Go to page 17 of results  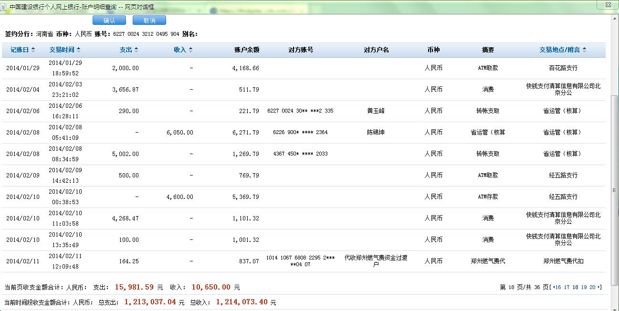[567, 287]
